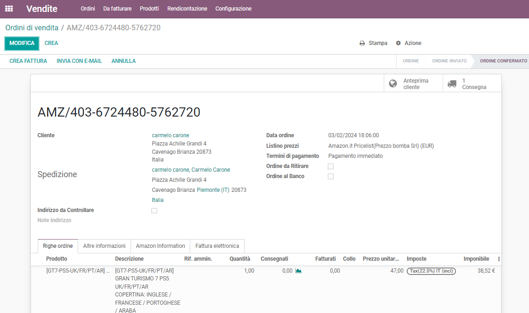
Task: Click the Tax(22.0%) IT (incl) tag
Action: (x=431, y=271)
